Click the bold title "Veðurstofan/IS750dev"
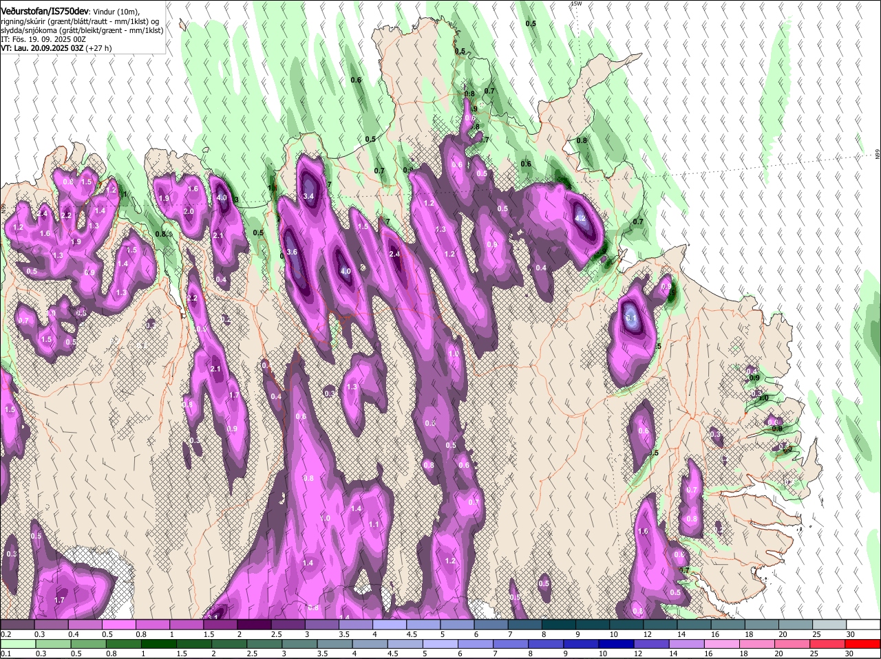Image resolution: width=881 pixels, height=659 pixels. [x=44, y=10]
